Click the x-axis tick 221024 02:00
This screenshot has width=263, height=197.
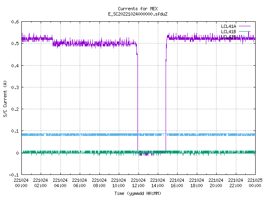click(40, 183)
